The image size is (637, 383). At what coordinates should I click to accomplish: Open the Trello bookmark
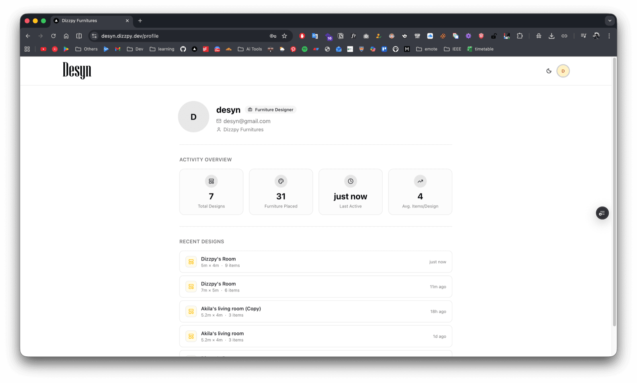point(384,49)
